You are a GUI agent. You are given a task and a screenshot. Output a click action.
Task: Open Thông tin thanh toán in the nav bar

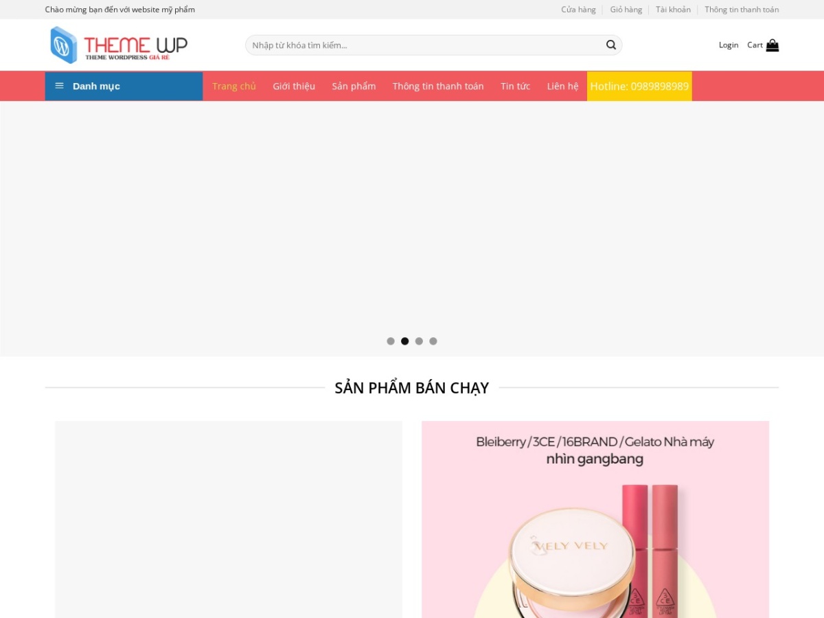point(438,86)
